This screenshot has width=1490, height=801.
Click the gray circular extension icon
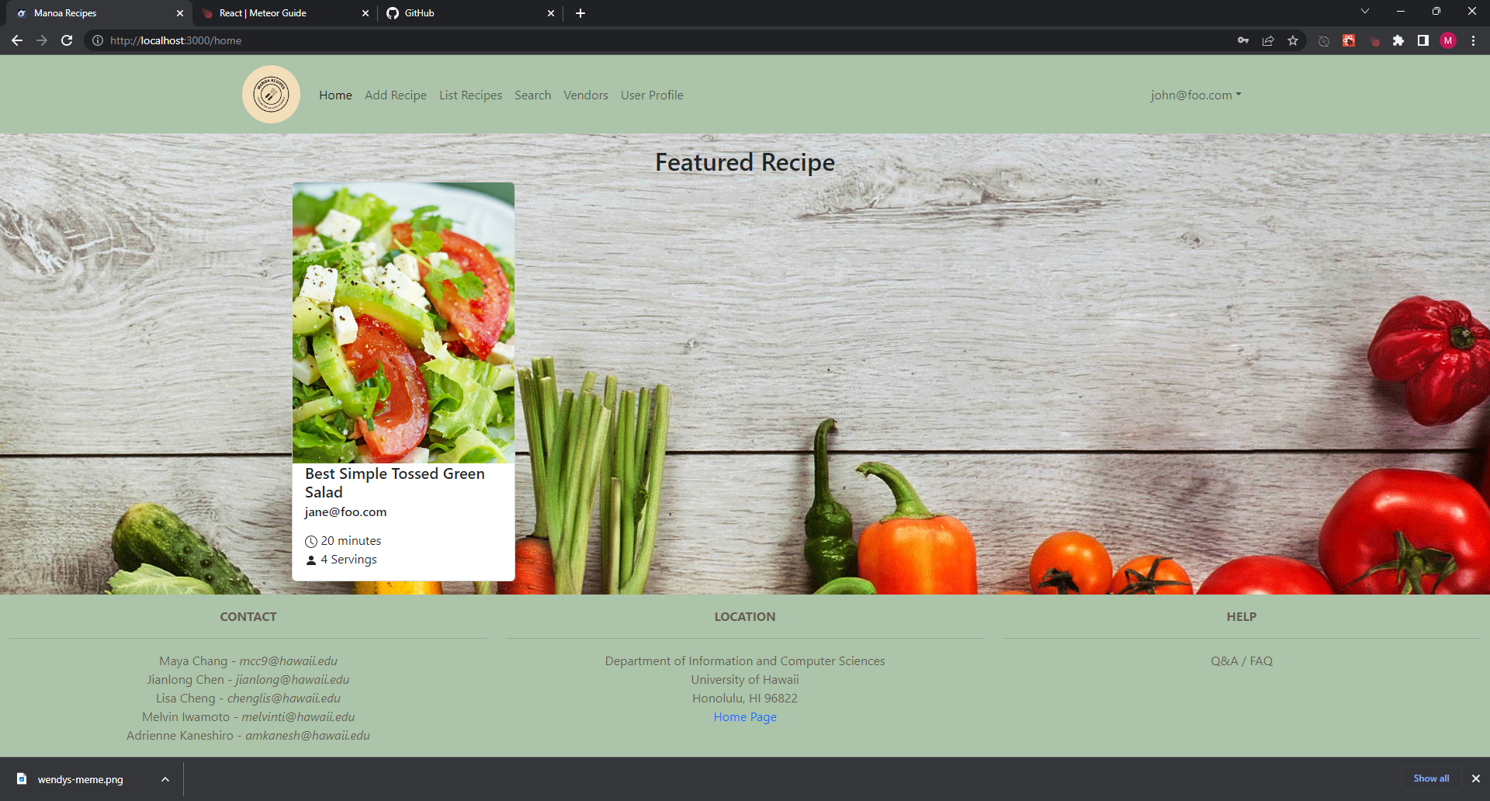coord(1324,40)
